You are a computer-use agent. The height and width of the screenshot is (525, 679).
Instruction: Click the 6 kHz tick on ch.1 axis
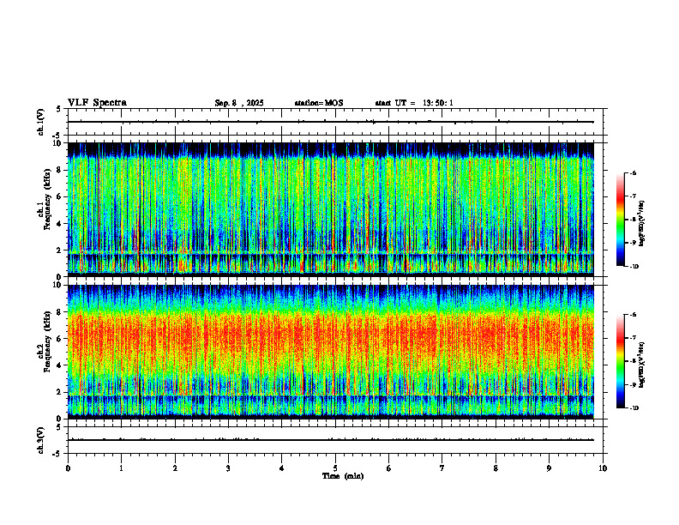click(x=60, y=196)
